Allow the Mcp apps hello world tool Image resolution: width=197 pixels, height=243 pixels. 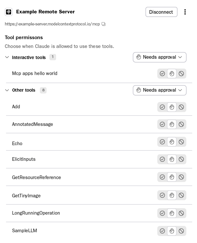click(x=162, y=73)
